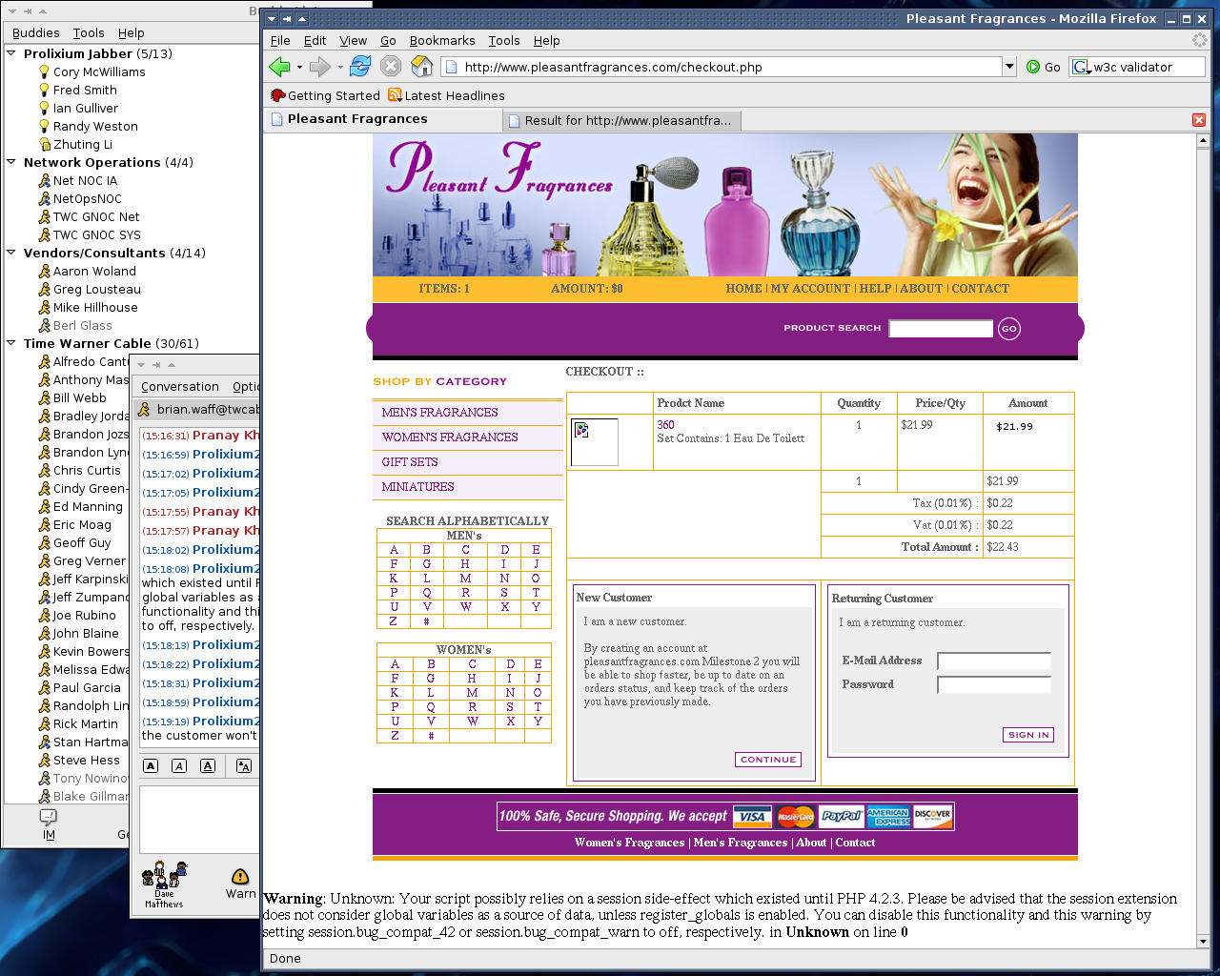Open the WOMEN'S FRAGRANCES category
This screenshot has width=1220, height=976.
pos(450,437)
